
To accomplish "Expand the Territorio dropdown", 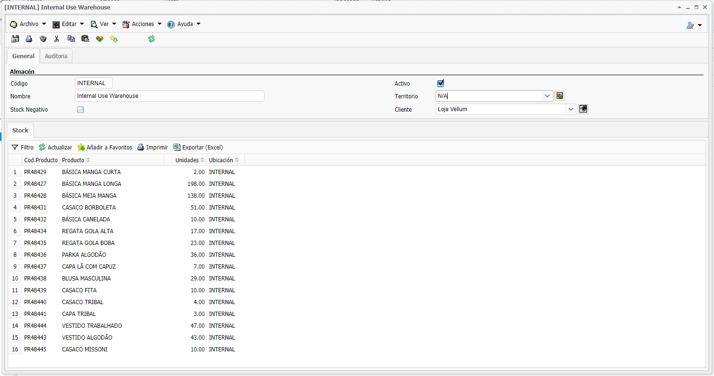I will click(547, 96).
